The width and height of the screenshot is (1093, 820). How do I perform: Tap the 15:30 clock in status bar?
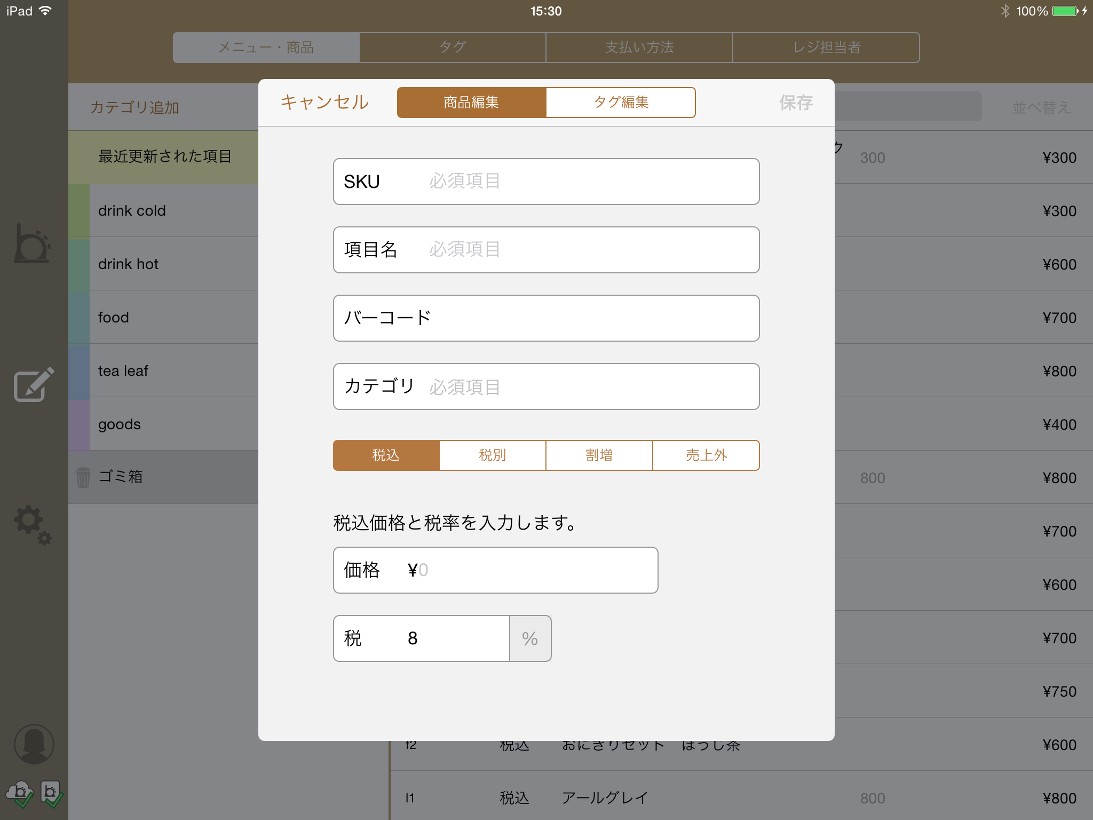tap(546, 11)
